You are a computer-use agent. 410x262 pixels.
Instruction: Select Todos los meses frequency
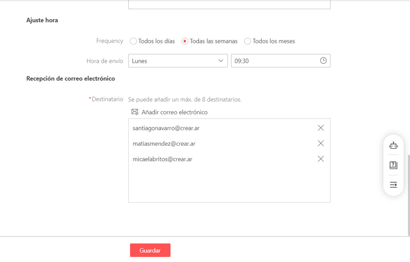point(248,41)
